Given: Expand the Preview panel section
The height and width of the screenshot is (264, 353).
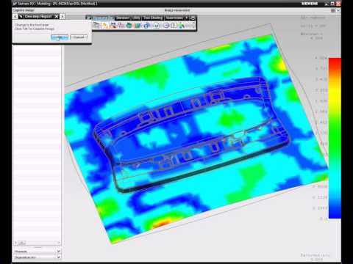Looking at the screenshot, I should 38,252.
